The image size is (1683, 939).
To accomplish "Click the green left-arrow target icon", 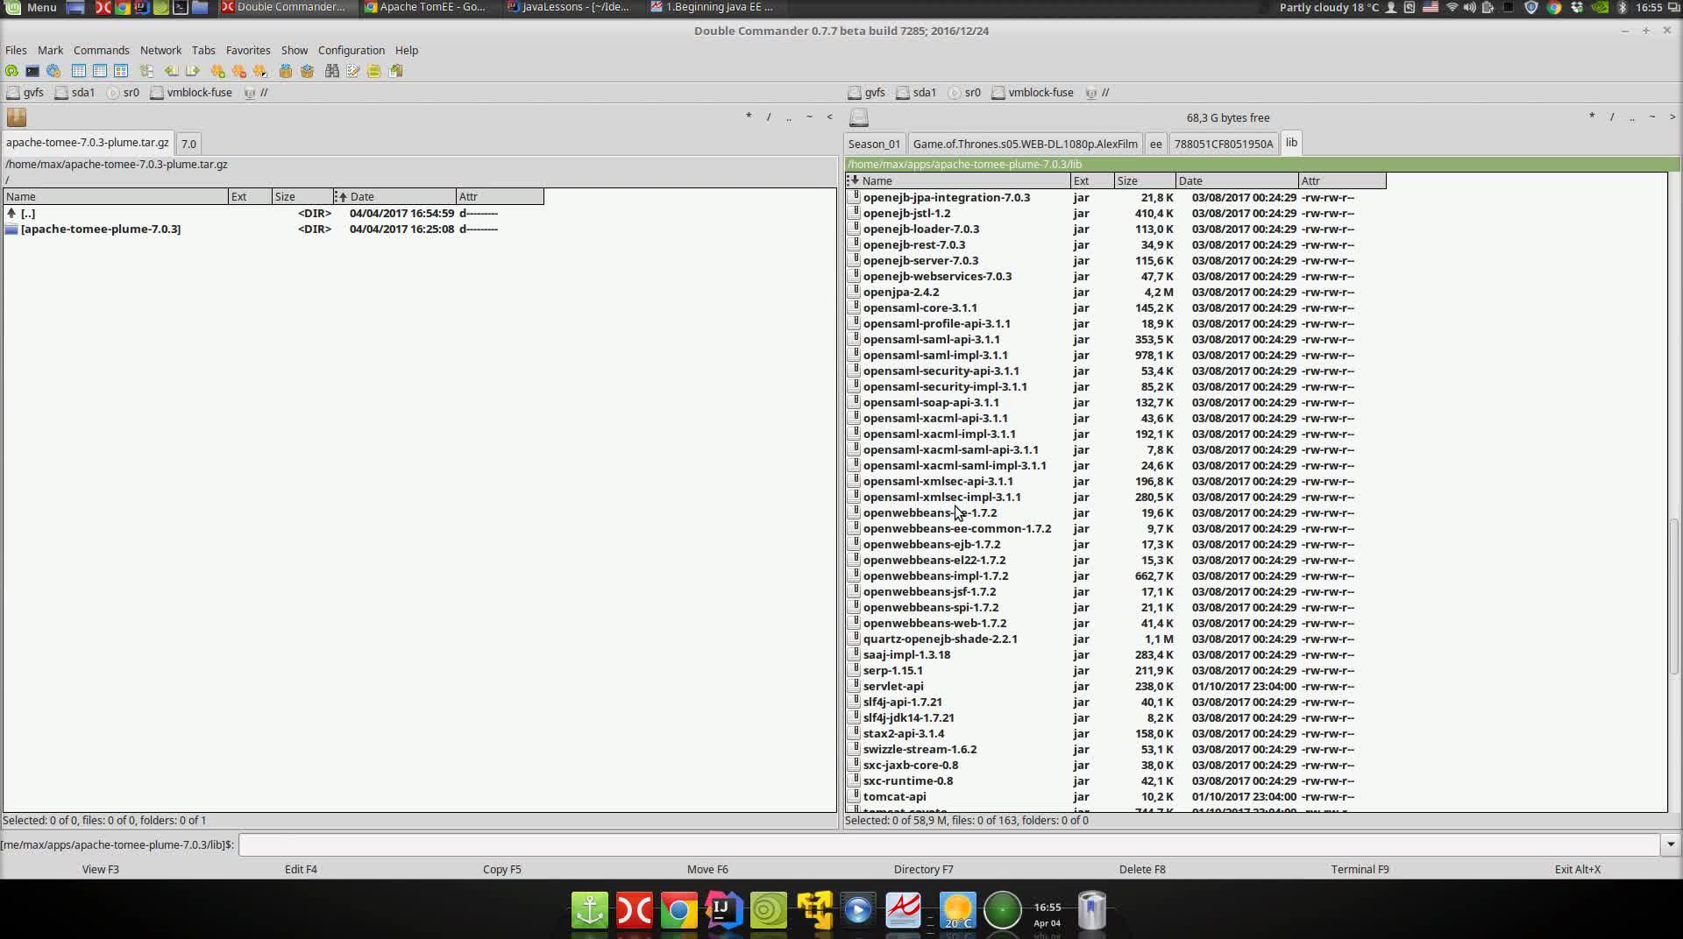I will pos(172,71).
